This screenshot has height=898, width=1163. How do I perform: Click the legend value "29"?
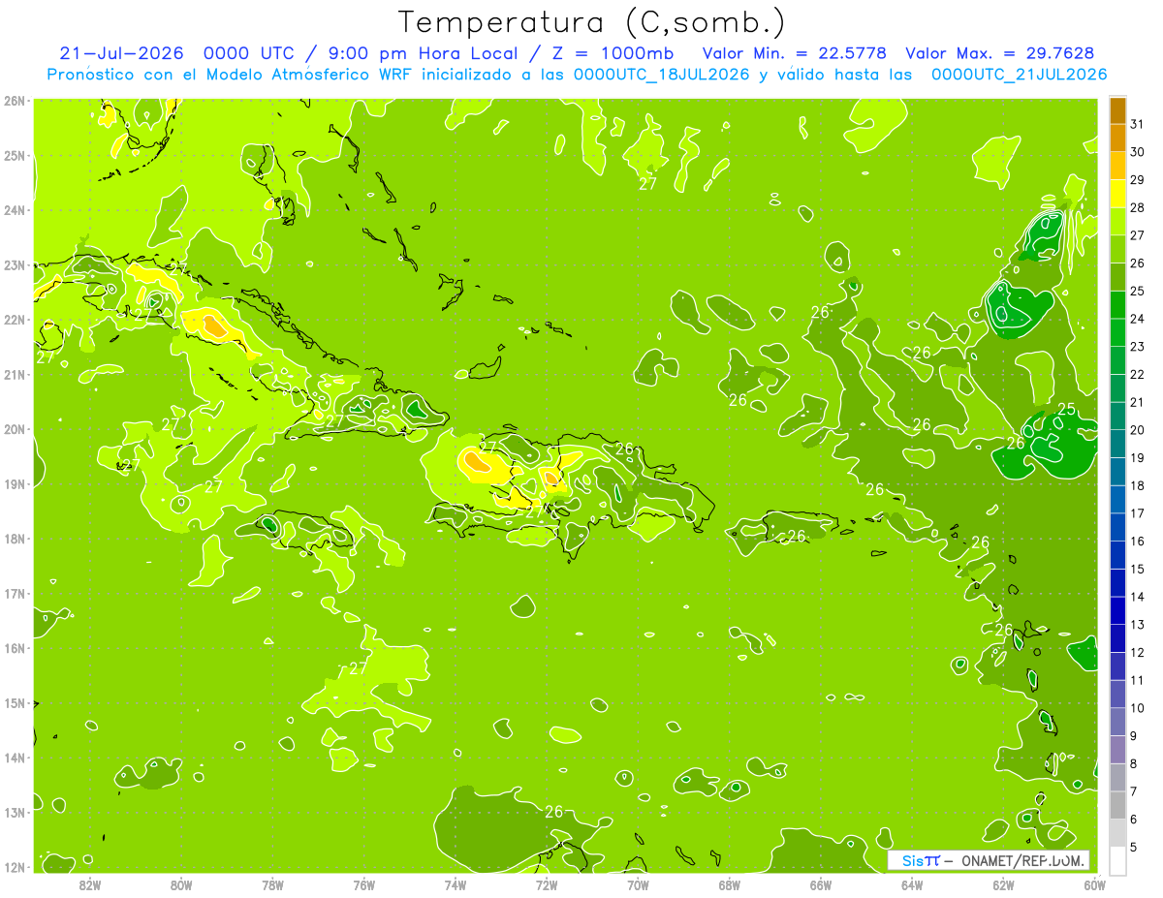click(1137, 179)
